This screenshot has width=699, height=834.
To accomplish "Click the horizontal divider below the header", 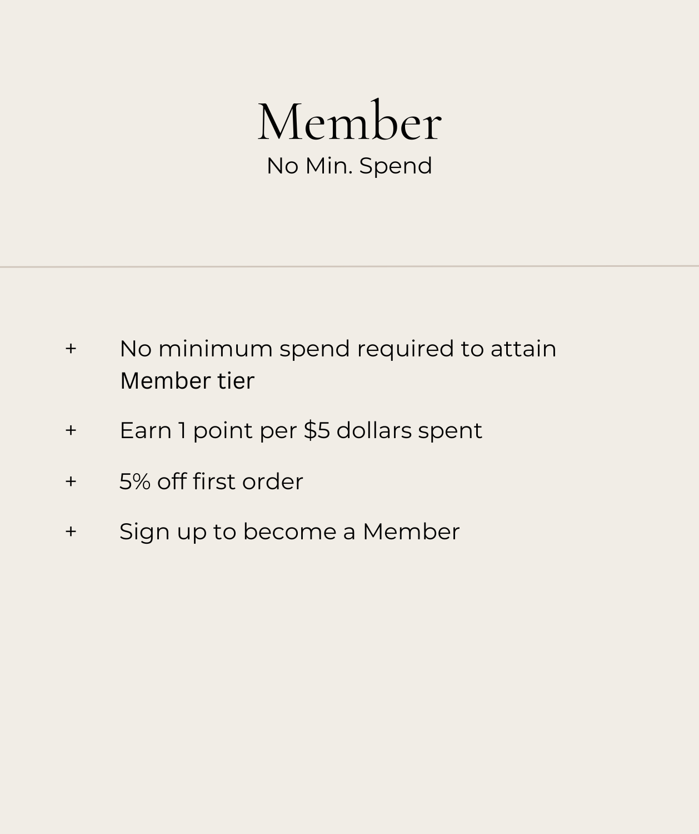I will click(x=349, y=266).
